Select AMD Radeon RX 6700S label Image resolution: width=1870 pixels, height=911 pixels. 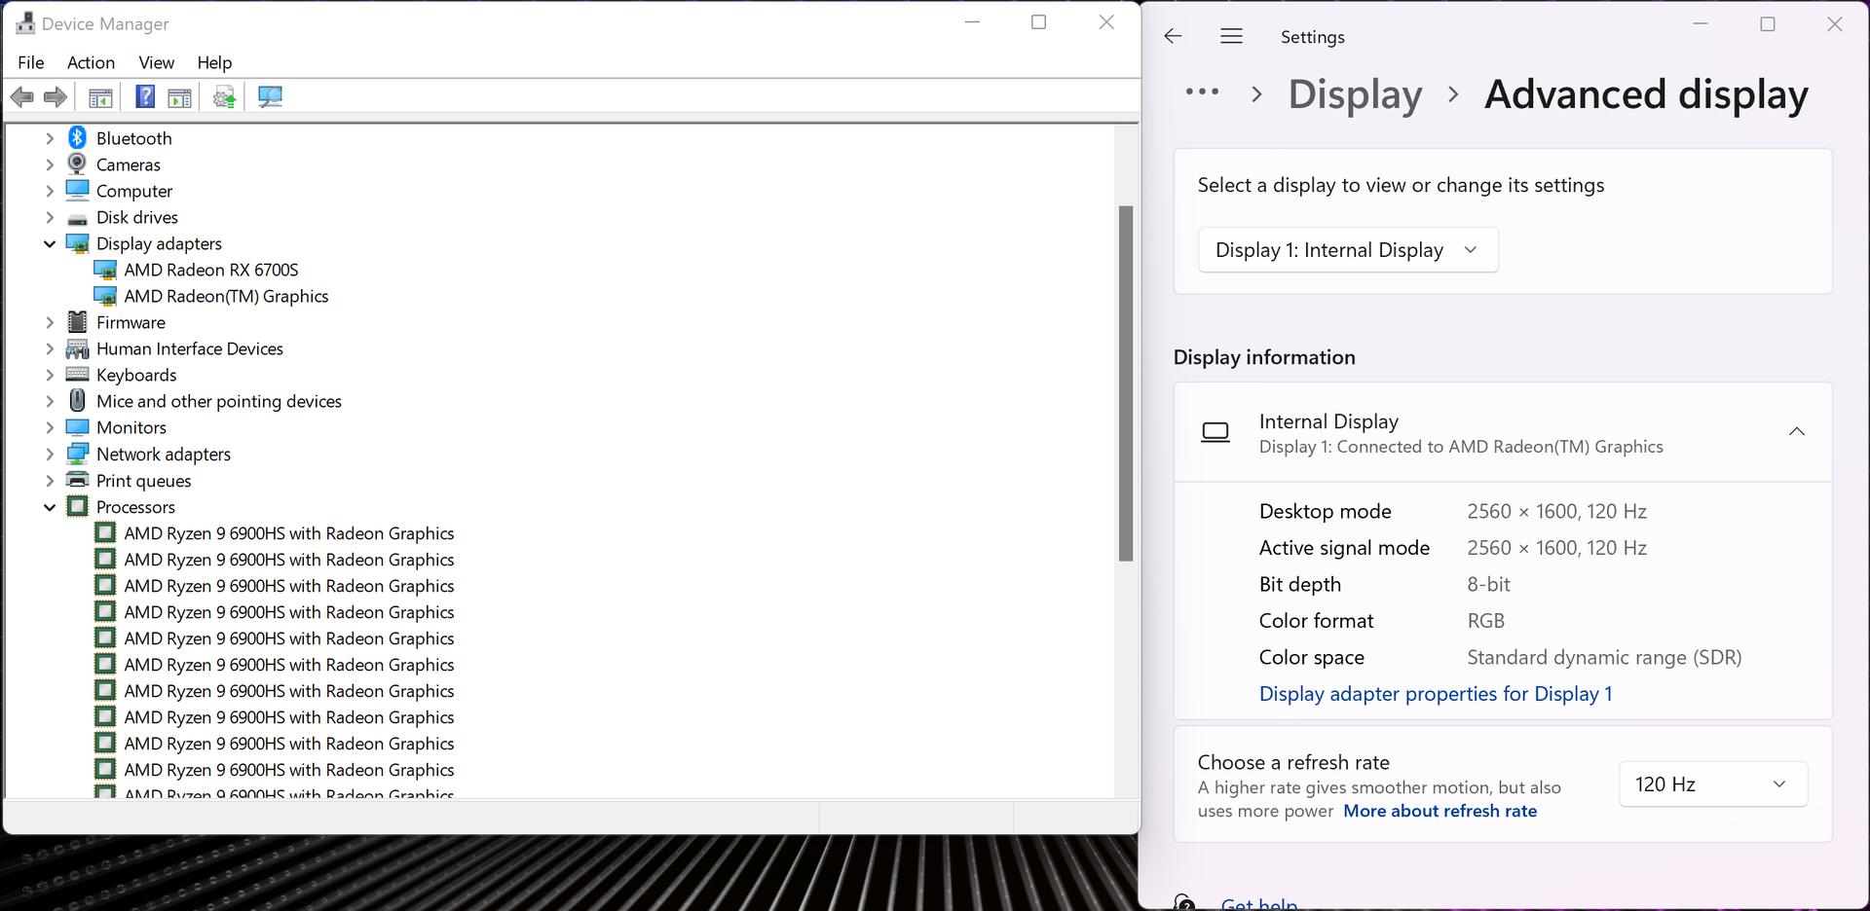pyautogui.click(x=211, y=270)
